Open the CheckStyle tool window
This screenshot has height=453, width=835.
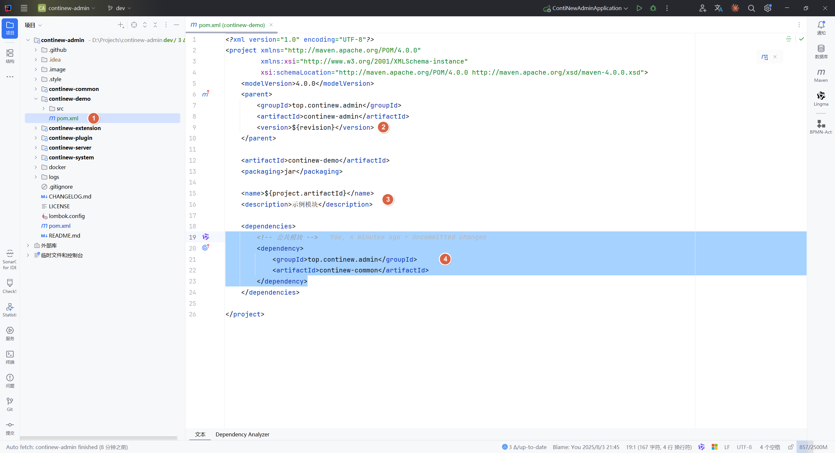pos(10,286)
